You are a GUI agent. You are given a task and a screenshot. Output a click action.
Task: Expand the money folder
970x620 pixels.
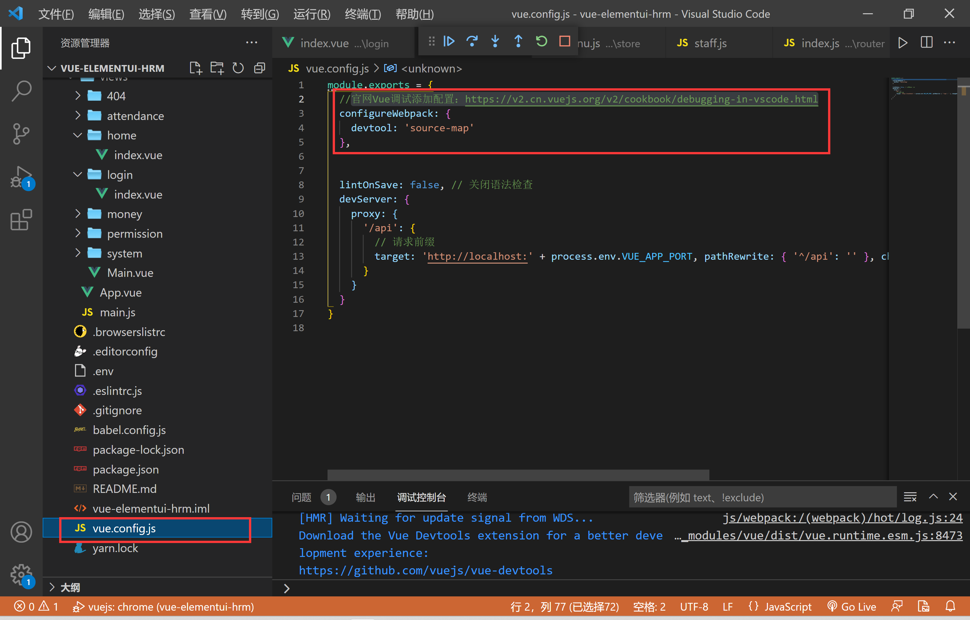(157, 214)
